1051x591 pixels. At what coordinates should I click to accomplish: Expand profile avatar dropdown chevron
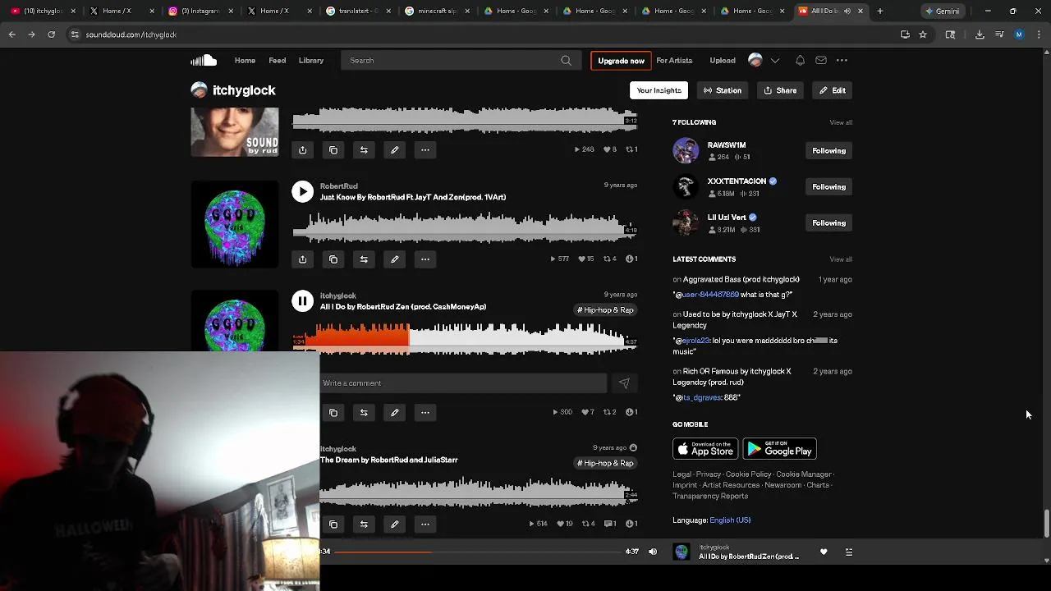point(774,61)
